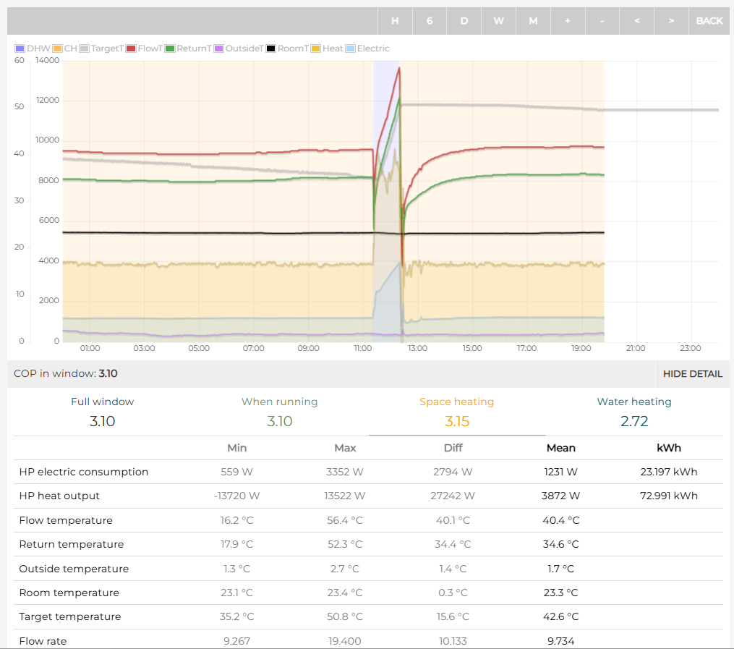The width and height of the screenshot is (734, 649).
Task: Select the 6 hour view button
Action: [430, 21]
